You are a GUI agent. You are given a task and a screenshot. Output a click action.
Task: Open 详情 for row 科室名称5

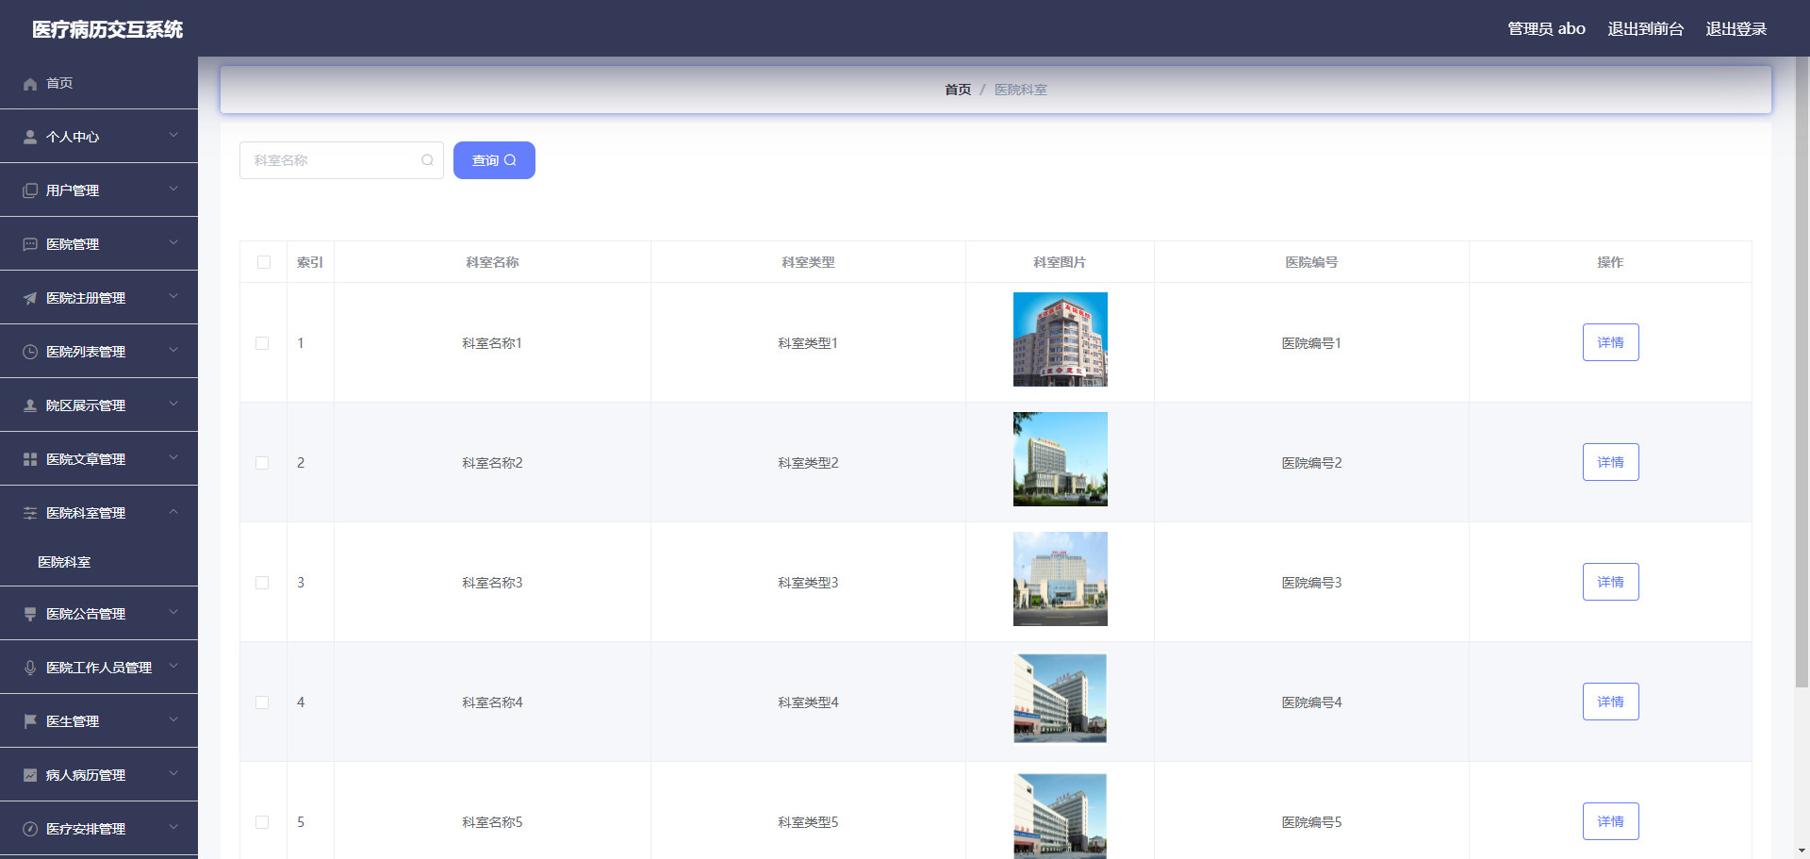[x=1610, y=821]
